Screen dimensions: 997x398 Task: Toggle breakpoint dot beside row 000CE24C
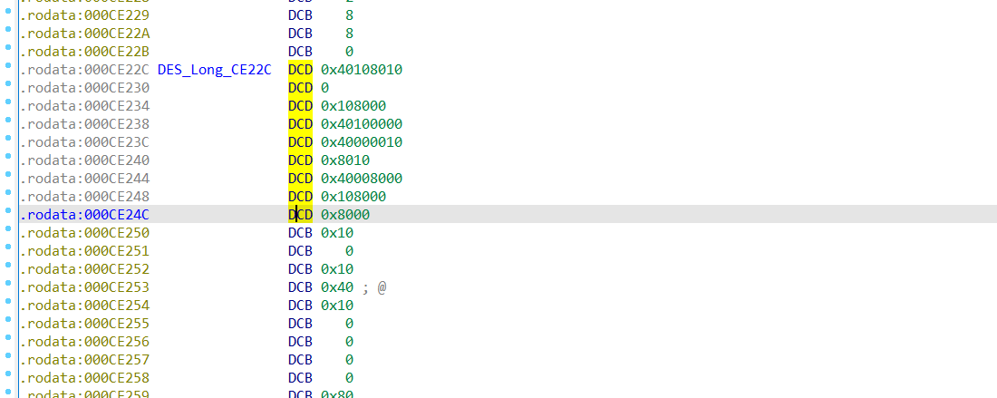(8, 211)
